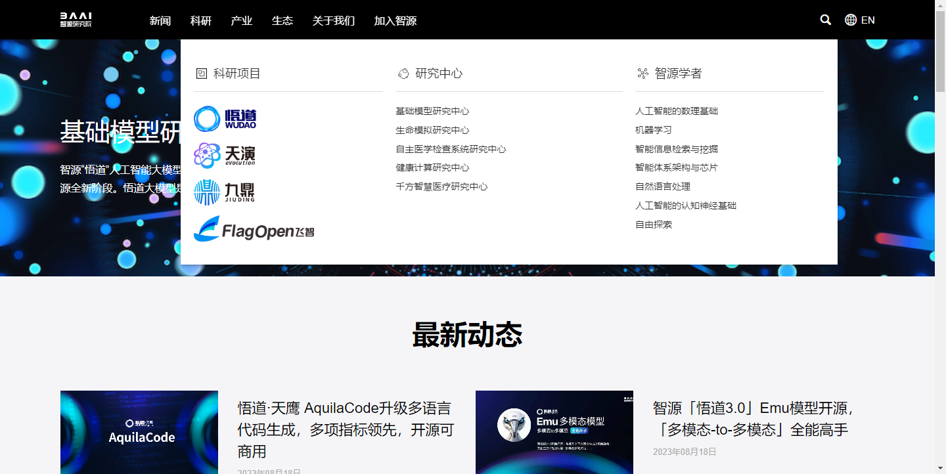Viewport: 946px width, 474px height.
Task: Open the 新闻 menu
Action: pyautogui.click(x=160, y=20)
